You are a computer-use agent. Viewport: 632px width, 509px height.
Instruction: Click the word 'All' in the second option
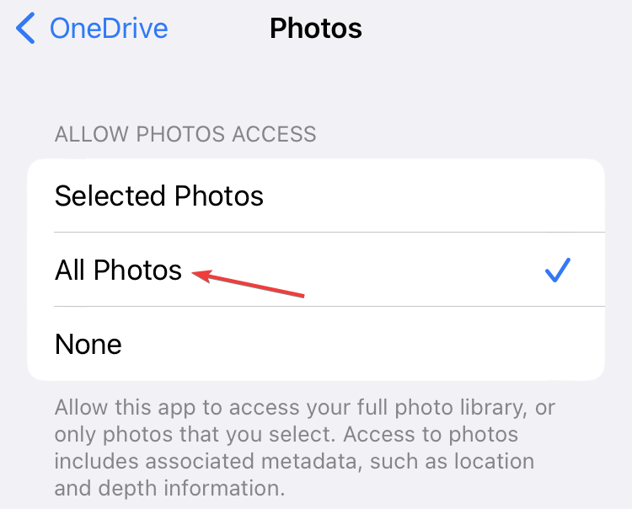(70, 270)
